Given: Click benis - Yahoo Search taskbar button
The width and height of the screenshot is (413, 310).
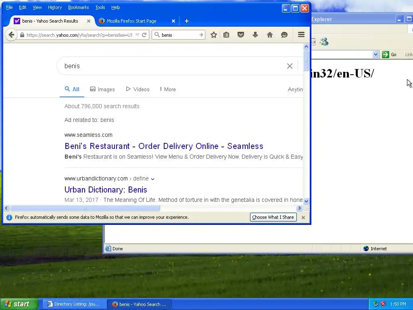Looking at the screenshot, I should pos(140,304).
